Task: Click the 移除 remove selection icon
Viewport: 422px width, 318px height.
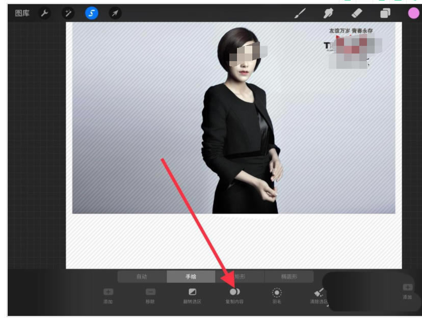Action: [x=150, y=292]
